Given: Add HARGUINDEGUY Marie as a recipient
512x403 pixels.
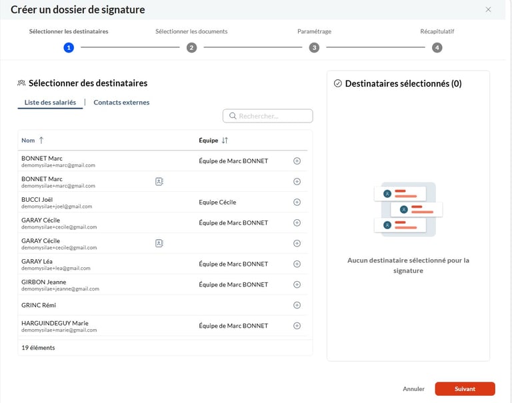Looking at the screenshot, I should (297, 326).
